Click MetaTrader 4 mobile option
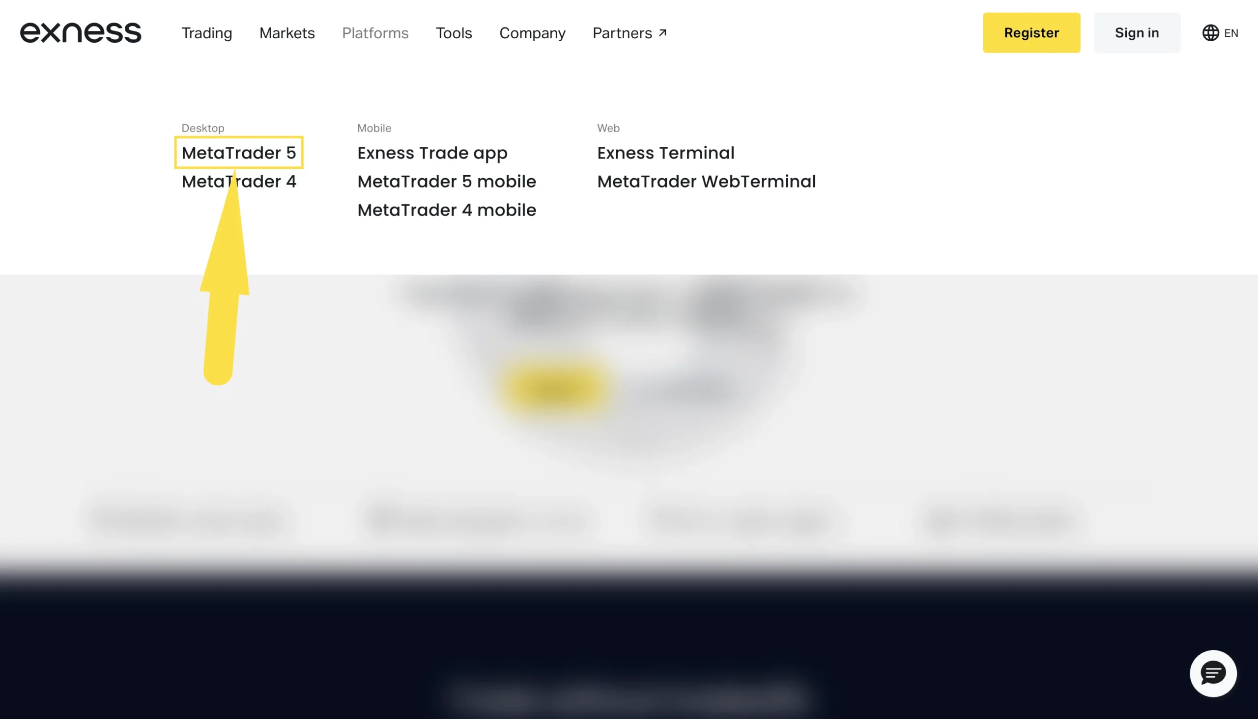Image resolution: width=1258 pixels, height=719 pixels. [447, 210]
